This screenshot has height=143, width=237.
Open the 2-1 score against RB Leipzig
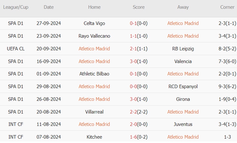click(x=133, y=49)
